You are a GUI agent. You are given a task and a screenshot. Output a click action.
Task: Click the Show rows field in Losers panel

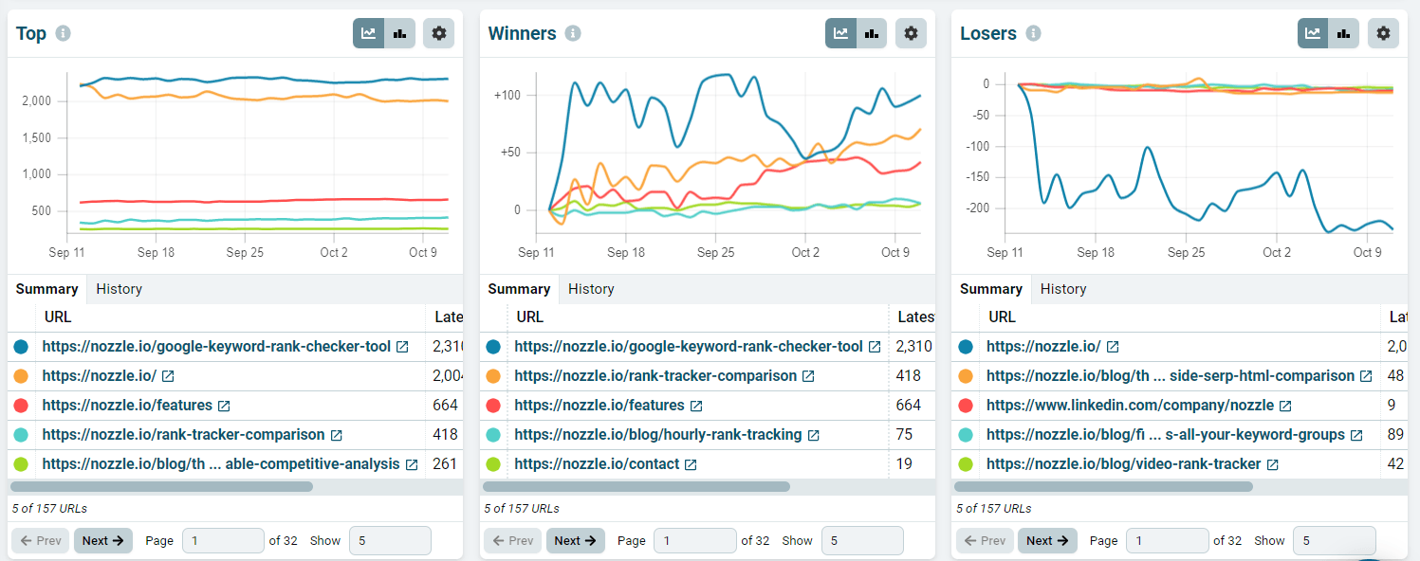pos(1335,541)
